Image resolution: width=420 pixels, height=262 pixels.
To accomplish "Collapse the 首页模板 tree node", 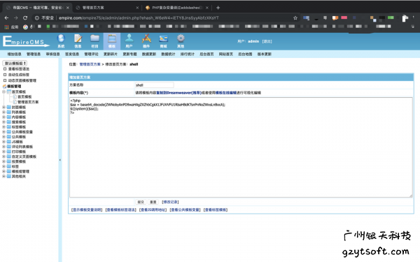I will (x=4, y=92).
